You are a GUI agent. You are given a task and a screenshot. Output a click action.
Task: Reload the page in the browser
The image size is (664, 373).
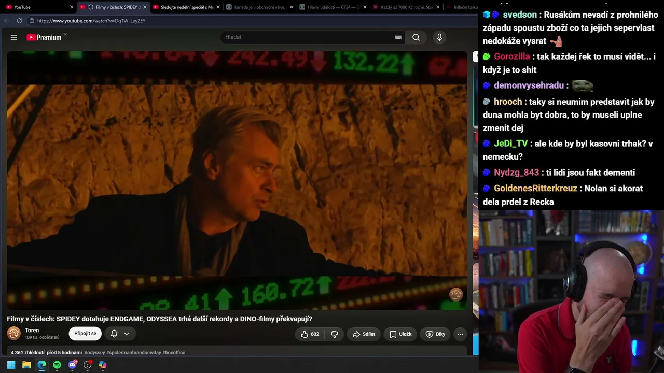(19, 21)
